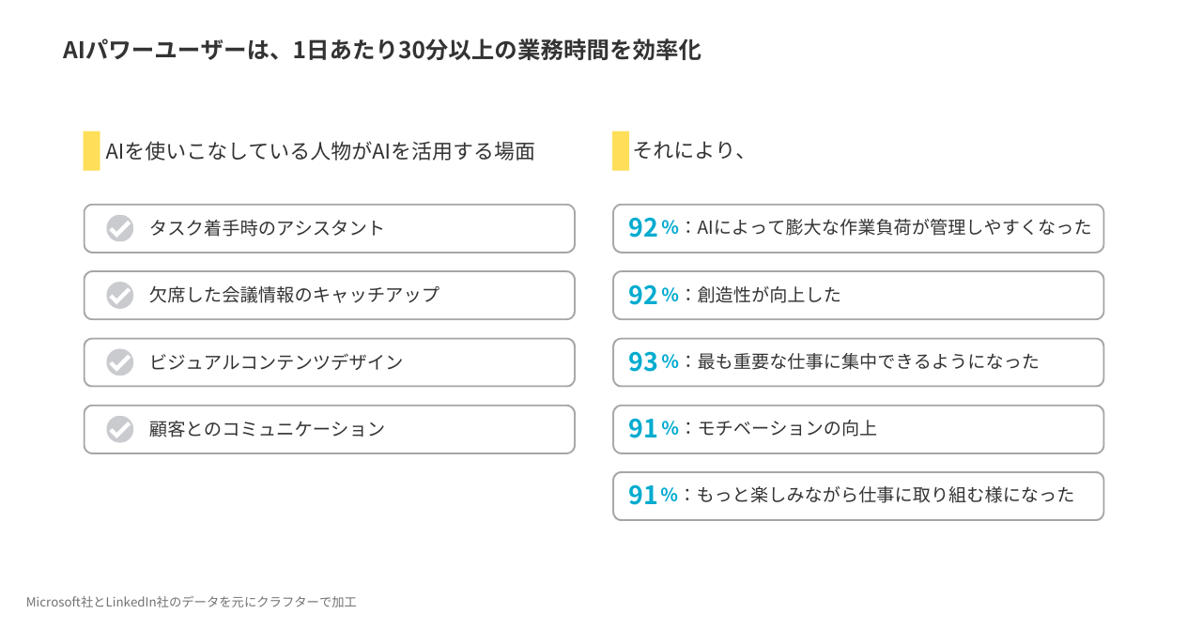Screen dimensions: 1202x629
Task: Click the 91% もっと楽しみながら仕事 box
Action: click(858, 496)
